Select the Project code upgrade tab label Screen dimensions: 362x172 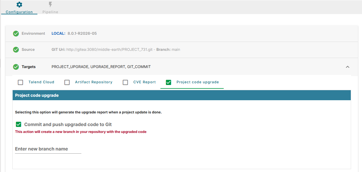pos(198,82)
